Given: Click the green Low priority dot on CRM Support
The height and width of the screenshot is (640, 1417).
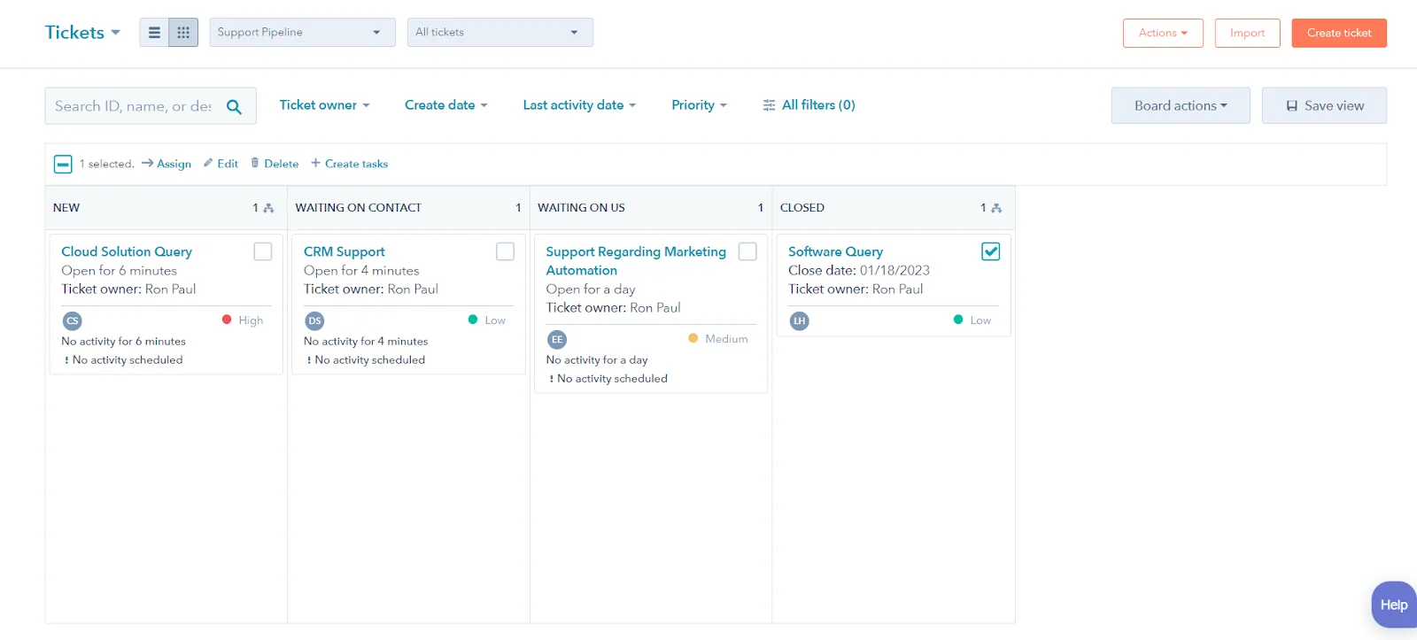Looking at the screenshot, I should coord(473,320).
